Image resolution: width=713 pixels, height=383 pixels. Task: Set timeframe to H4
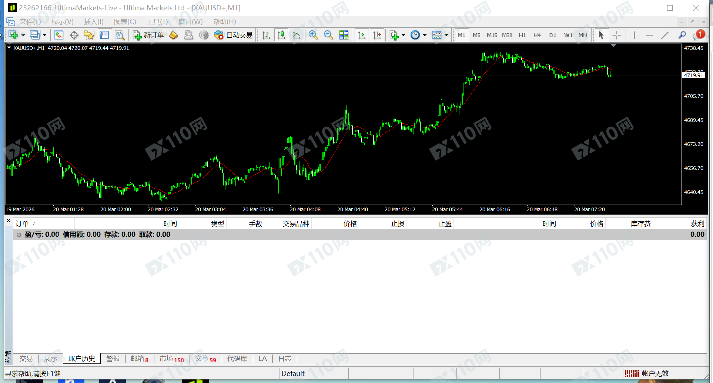pos(537,35)
